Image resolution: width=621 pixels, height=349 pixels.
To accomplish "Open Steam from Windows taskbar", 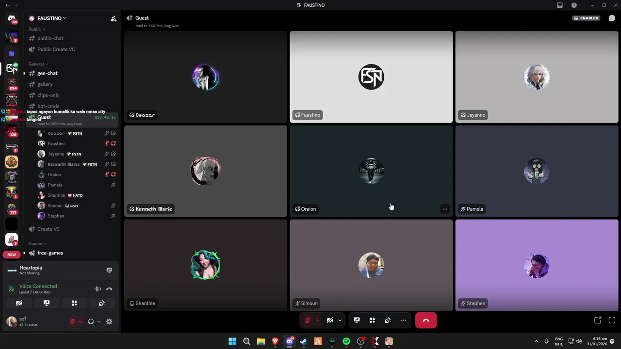I will [304, 341].
